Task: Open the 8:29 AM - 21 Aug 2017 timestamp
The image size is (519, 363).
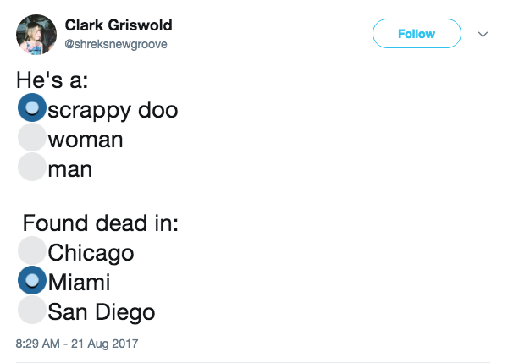Action: 77,344
